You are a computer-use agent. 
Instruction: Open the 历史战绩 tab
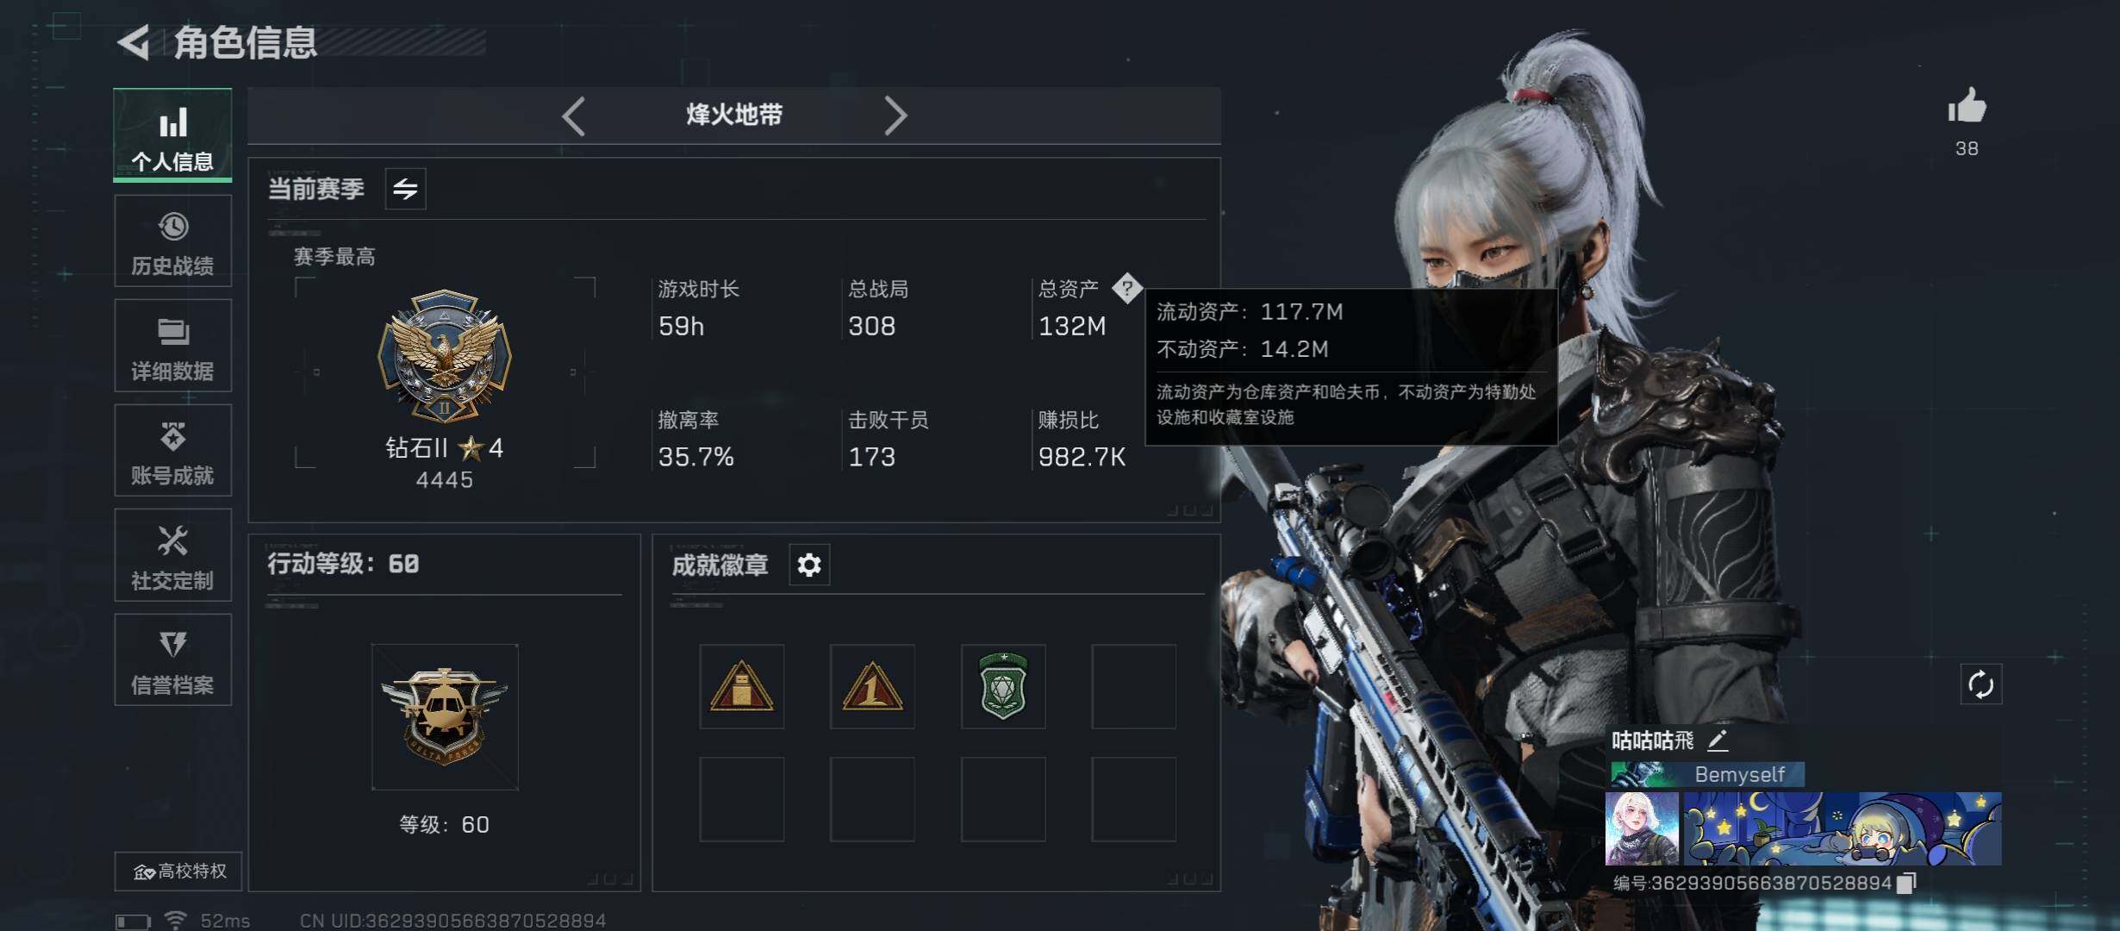(x=173, y=241)
